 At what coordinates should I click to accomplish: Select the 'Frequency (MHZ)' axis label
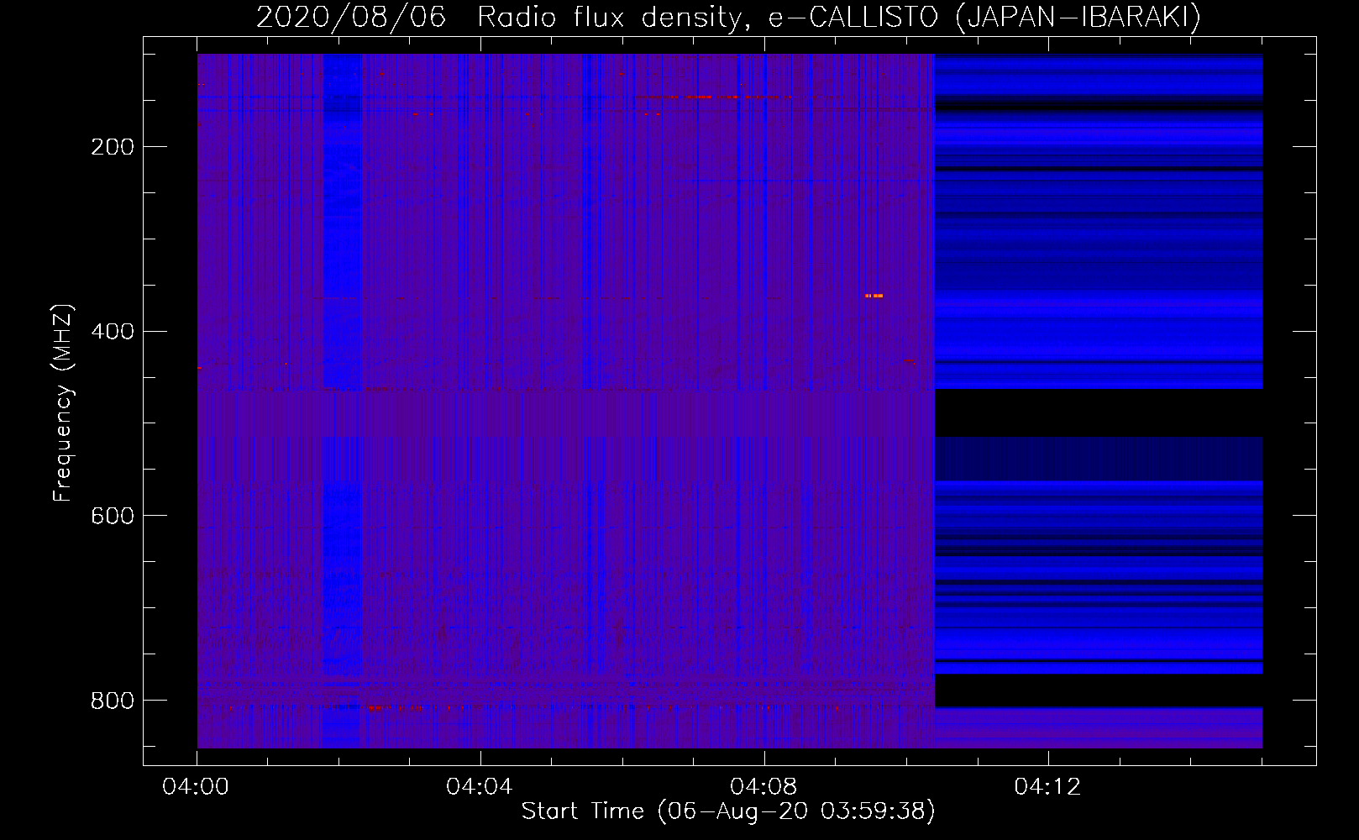[x=63, y=402]
